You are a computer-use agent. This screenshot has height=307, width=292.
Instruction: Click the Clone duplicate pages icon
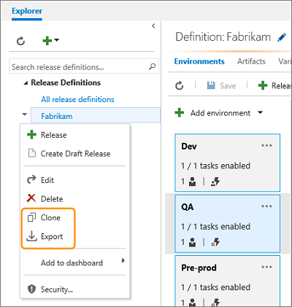click(31, 217)
